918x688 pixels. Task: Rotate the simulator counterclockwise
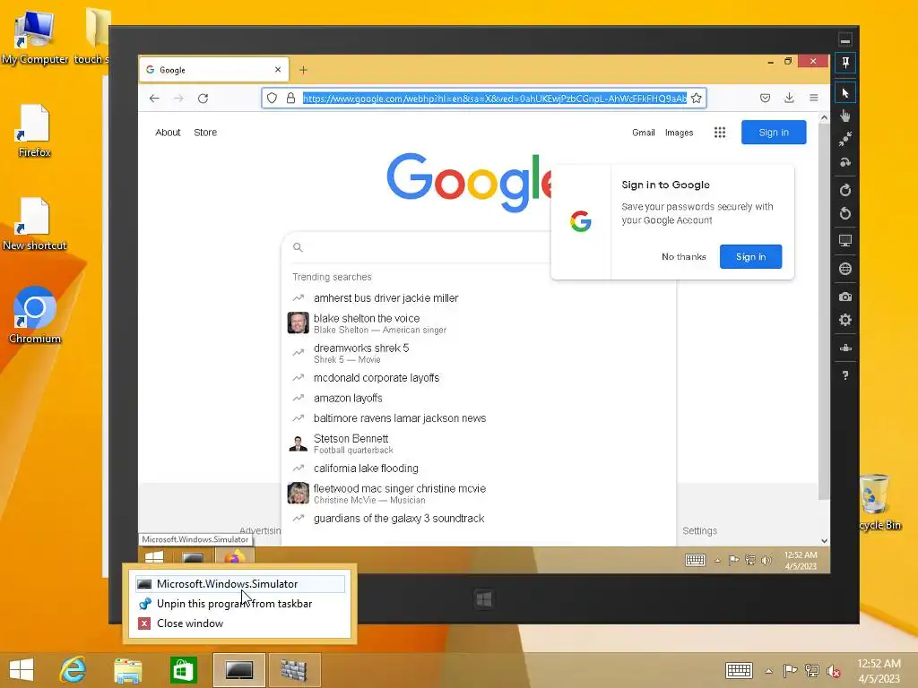point(845,213)
